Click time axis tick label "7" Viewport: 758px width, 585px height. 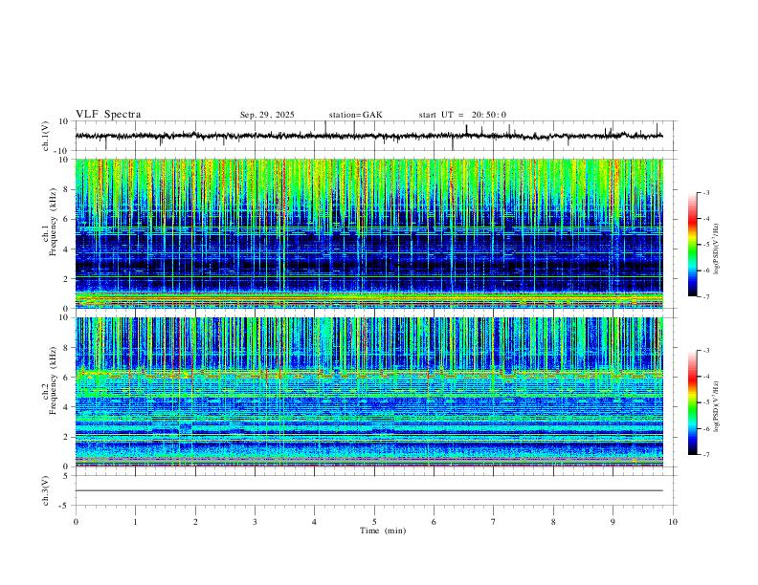point(494,522)
